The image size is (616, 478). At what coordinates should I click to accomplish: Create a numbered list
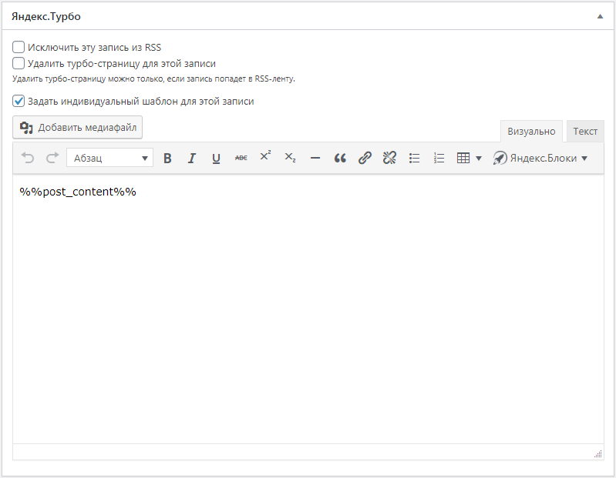click(439, 158)
